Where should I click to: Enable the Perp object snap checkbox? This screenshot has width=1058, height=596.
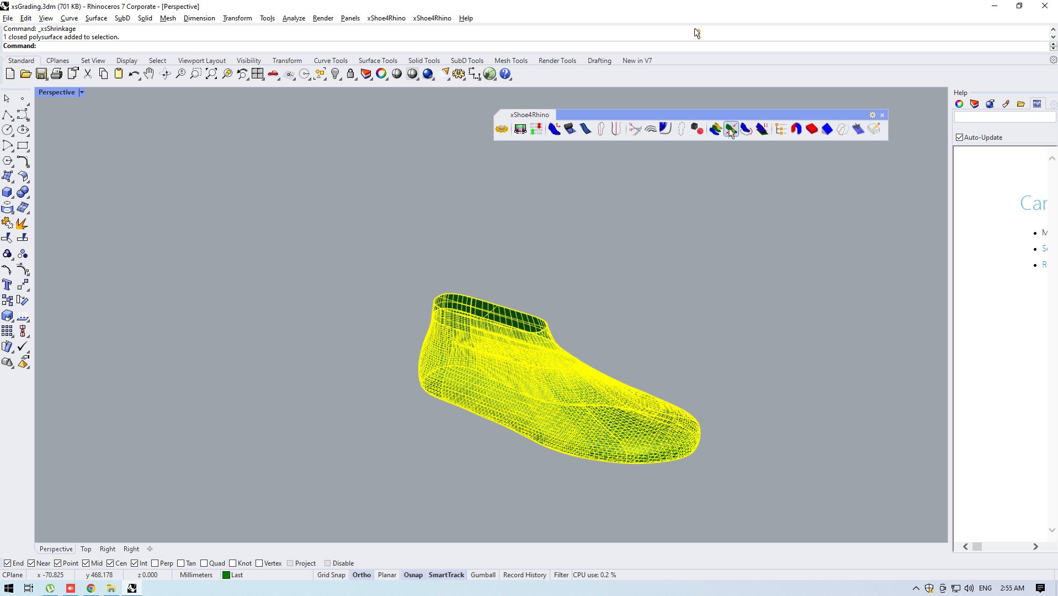[155, 563]
